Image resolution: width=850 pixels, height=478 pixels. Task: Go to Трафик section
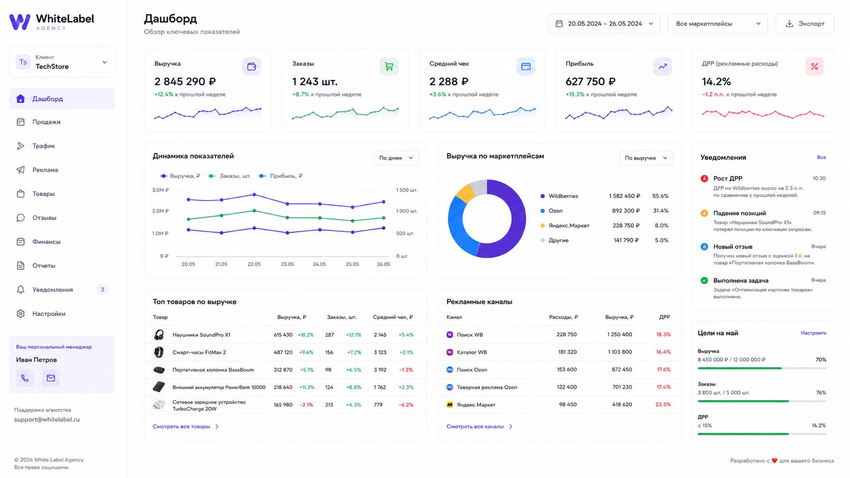click(x=62, y=146)
